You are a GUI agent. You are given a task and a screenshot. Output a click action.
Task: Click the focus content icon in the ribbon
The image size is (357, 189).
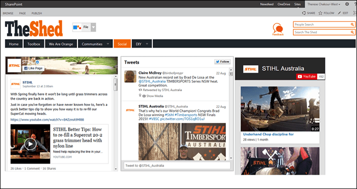354,13
